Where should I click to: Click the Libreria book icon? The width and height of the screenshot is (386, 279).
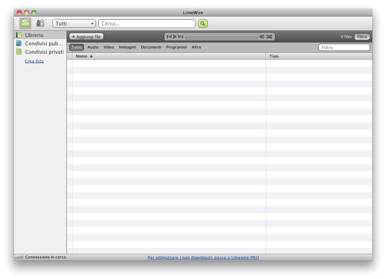pyautogui.click(x=19, y=35)
